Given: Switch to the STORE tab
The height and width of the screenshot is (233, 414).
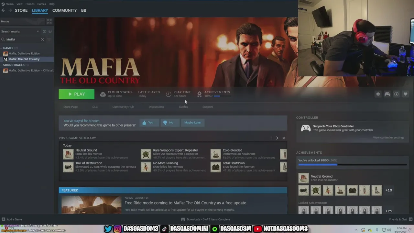Looking at the screenshot, I should click(21, 10).
